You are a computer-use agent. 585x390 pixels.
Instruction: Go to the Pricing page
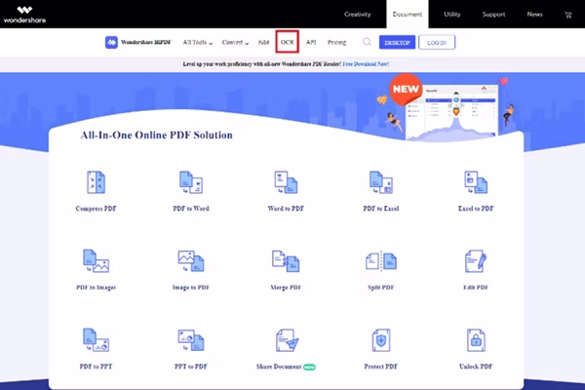[336, 42]
